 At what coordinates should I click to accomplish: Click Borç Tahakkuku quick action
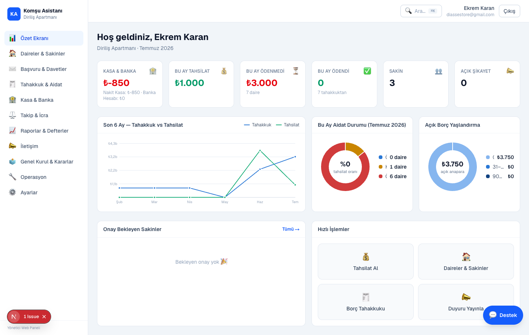366,302
